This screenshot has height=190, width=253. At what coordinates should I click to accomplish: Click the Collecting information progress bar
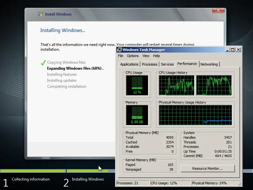tap(33, 171)
